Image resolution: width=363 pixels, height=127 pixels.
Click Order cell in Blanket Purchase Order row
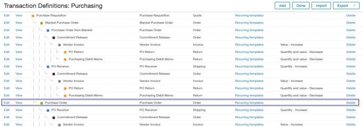[x=197, y=23]
